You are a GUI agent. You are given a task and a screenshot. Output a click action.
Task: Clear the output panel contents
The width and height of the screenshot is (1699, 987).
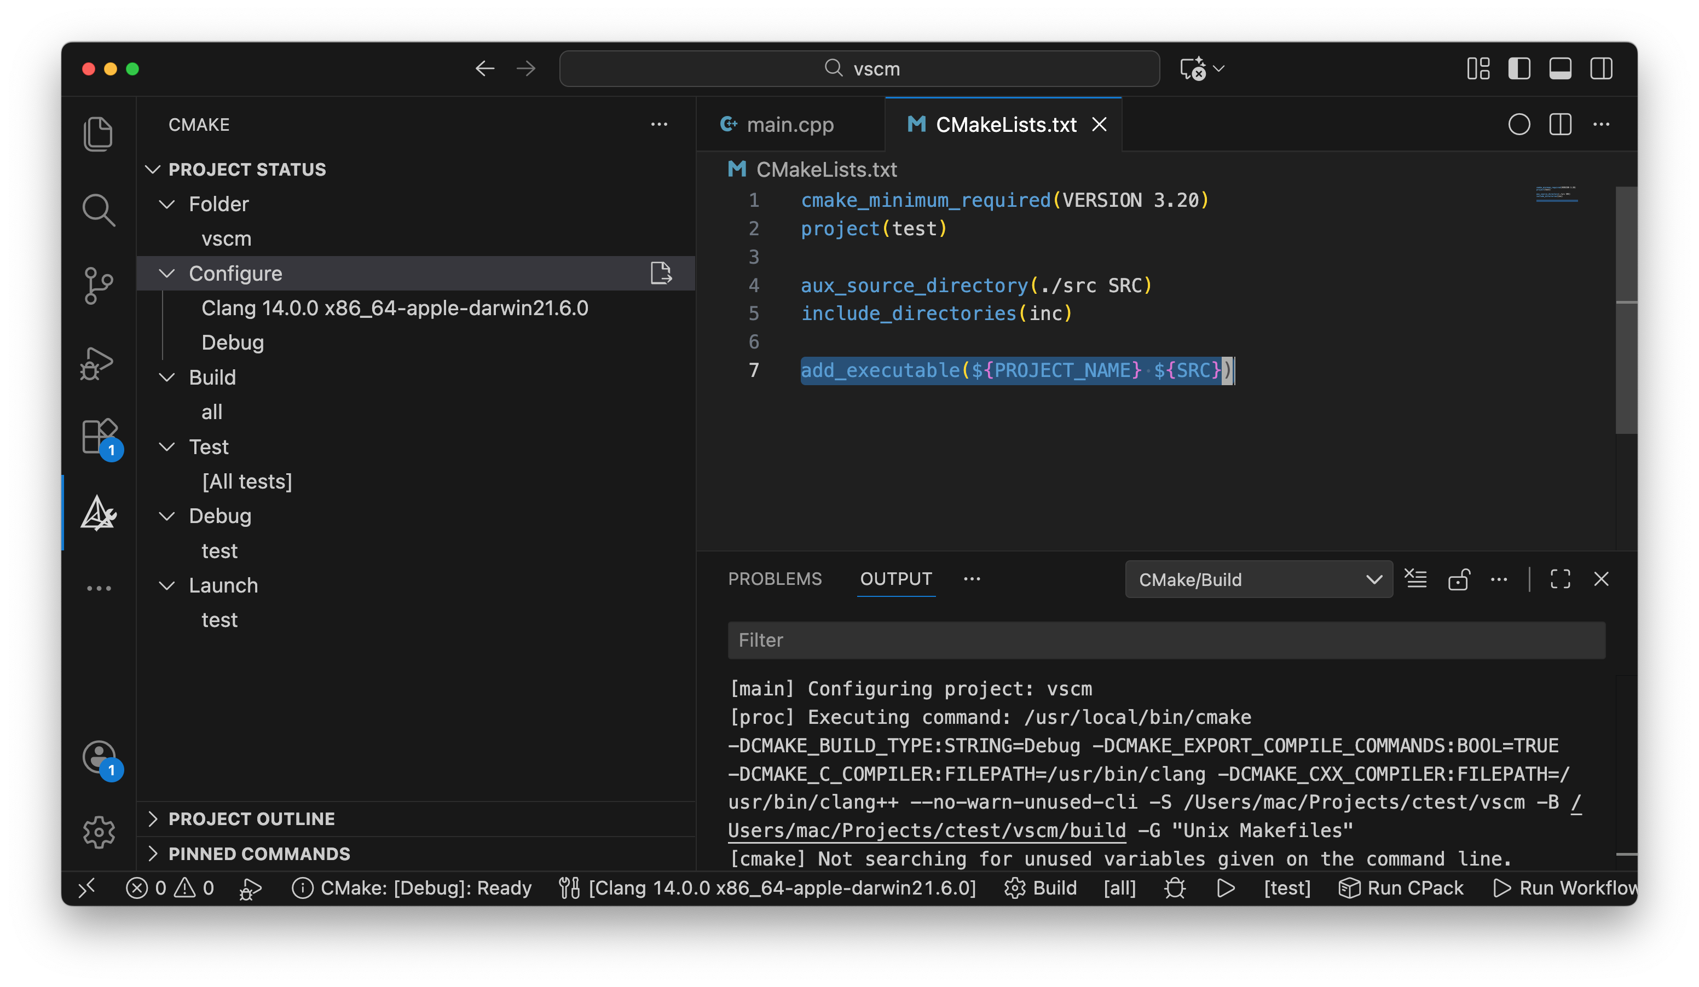[1415, 579]
